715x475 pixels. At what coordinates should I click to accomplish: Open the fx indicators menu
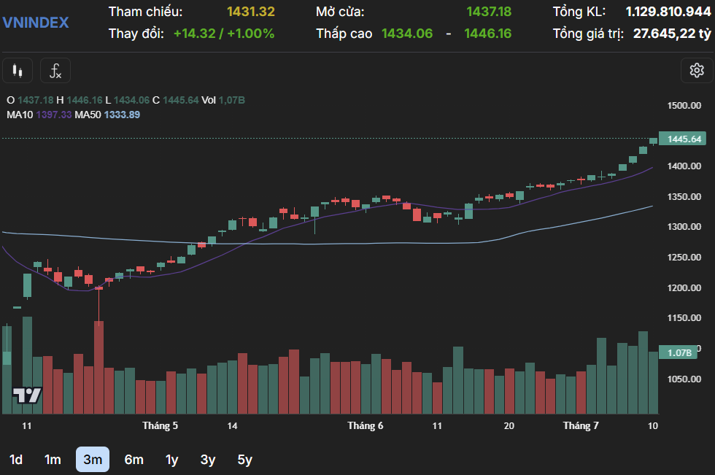click(x=55, y=71)
